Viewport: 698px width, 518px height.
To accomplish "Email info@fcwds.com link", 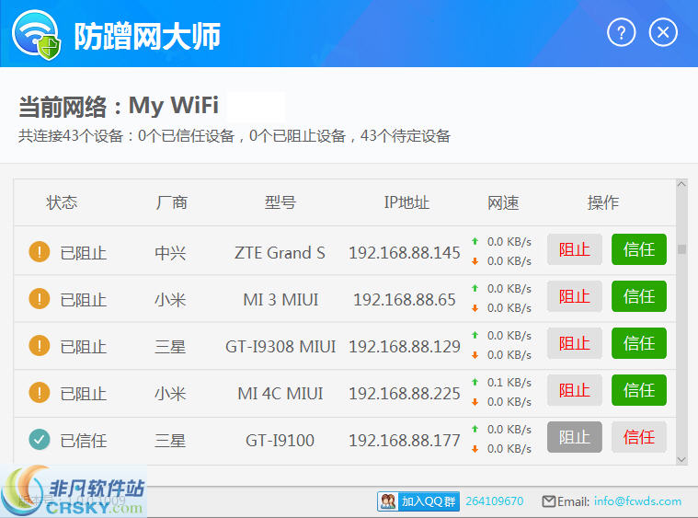I will click(637, 501).
